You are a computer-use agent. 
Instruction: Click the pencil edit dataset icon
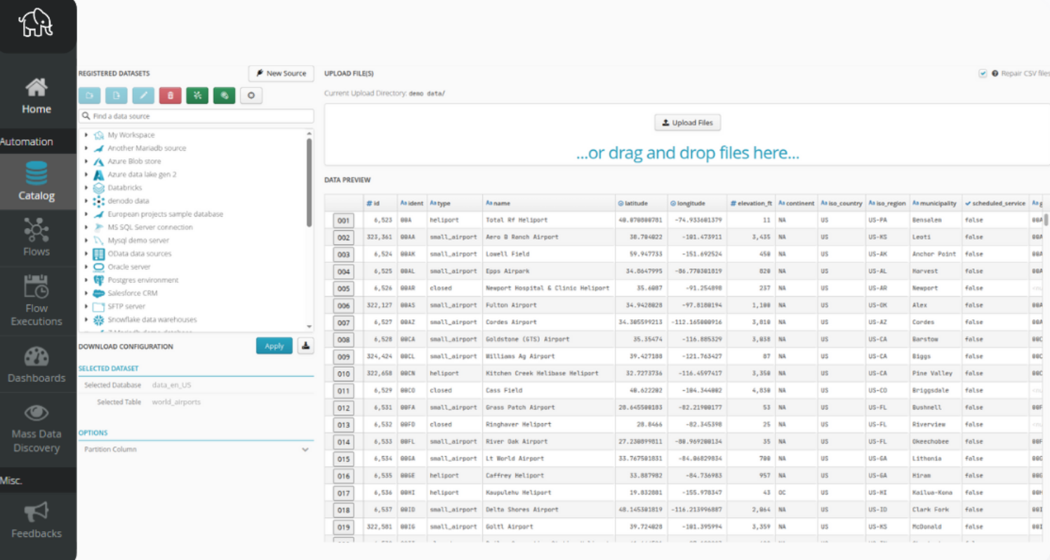click(x=143, y=95)
